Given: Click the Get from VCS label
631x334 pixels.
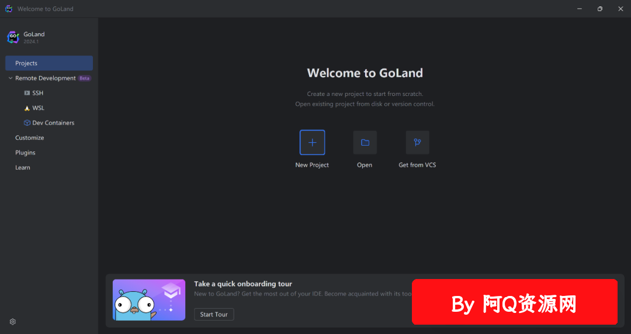Looking at the screenshot, I should click(x=417, y=165).
